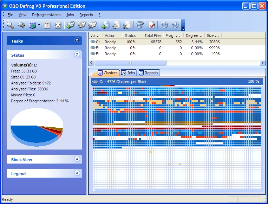This screenshot has height=204, width=268.
Task: Open the defragmentation method dropdown arrow
Action: pos(39,25)
